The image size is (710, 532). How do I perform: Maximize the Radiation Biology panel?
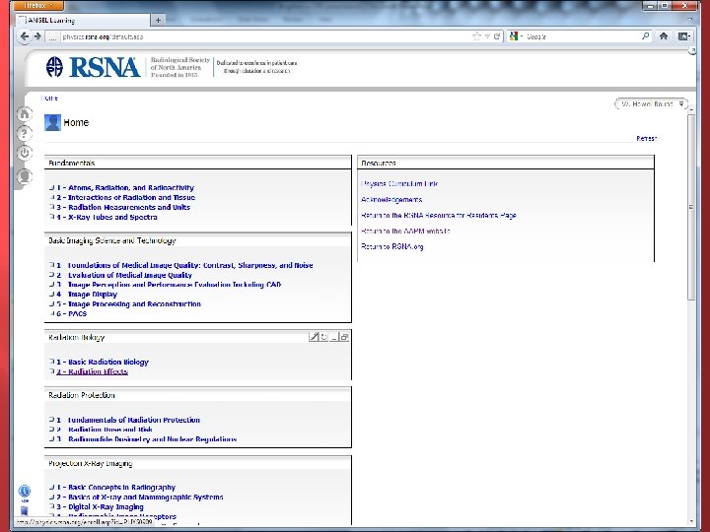click(344, 337)
